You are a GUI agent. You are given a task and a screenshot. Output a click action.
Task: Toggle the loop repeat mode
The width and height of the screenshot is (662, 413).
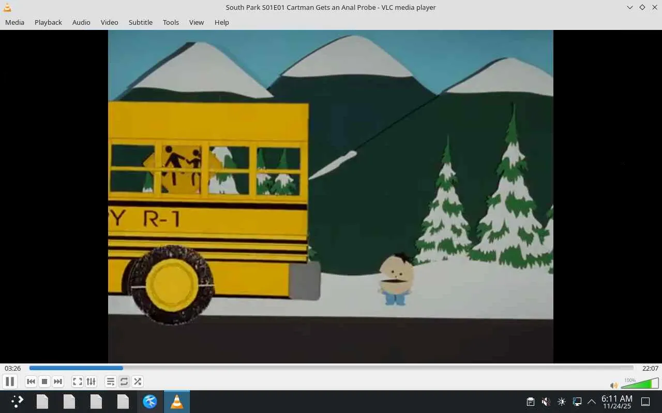[124, 382]
